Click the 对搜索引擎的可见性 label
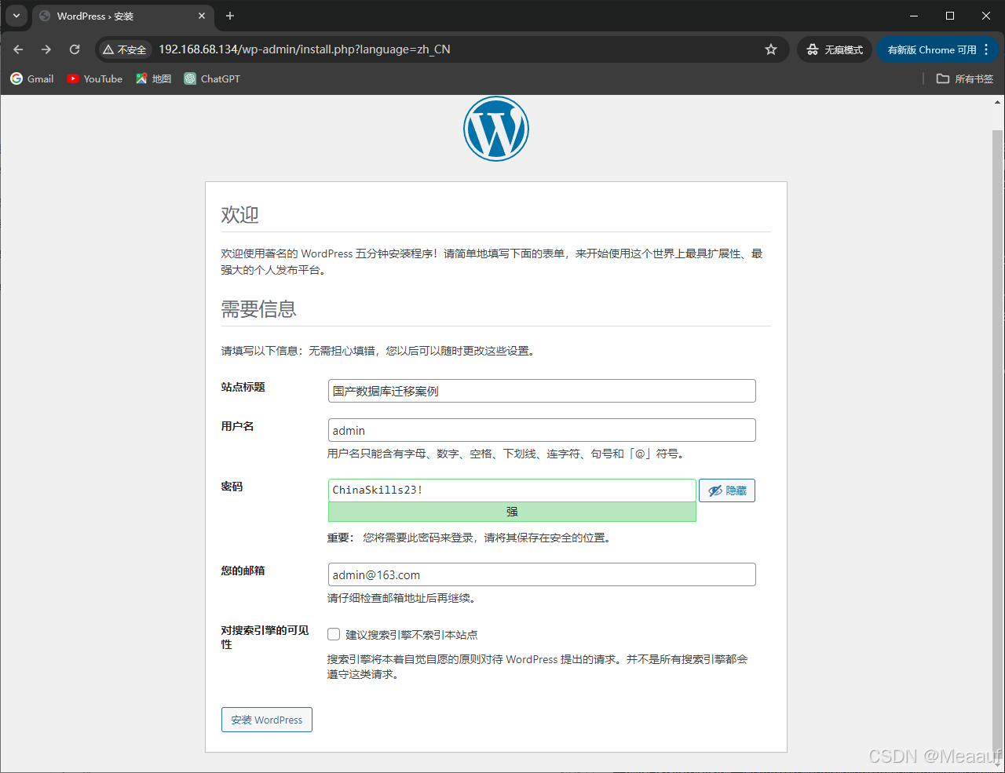Image resolution: width=1005 pixels, height=773 pixels. click(x=265, y=637)
